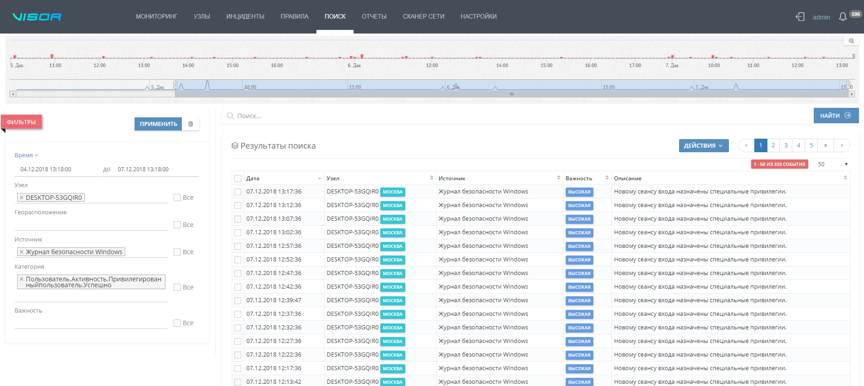Open the ОТЧЕТЫ section

(374, 17)
